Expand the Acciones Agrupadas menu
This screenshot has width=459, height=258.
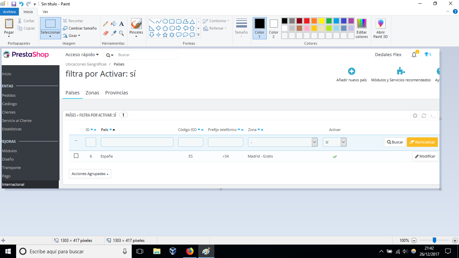point(90,174)
